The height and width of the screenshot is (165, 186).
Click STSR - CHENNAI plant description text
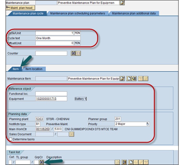(x=58, y=119)
